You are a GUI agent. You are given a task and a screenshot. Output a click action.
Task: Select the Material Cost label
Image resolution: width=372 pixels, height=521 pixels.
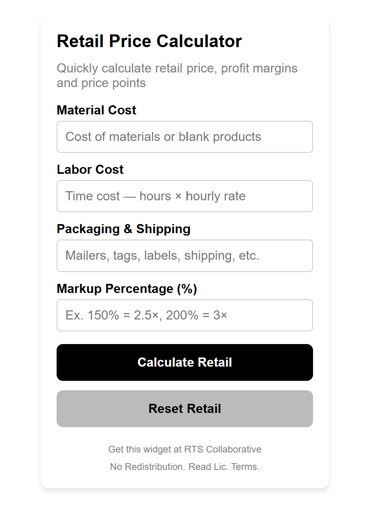point(96,110)
